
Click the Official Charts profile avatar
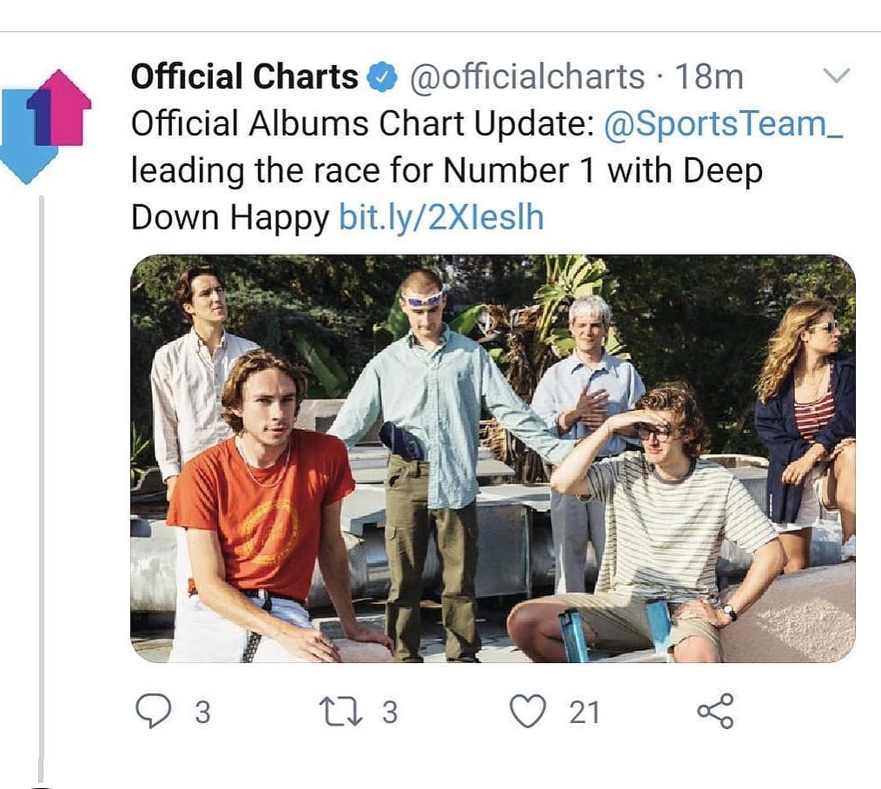(45, 127)
